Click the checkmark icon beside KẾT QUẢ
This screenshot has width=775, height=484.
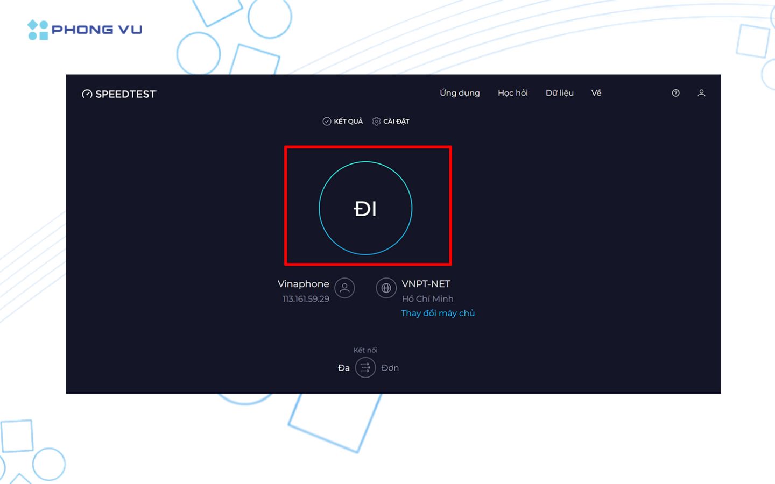coord(327,121)
